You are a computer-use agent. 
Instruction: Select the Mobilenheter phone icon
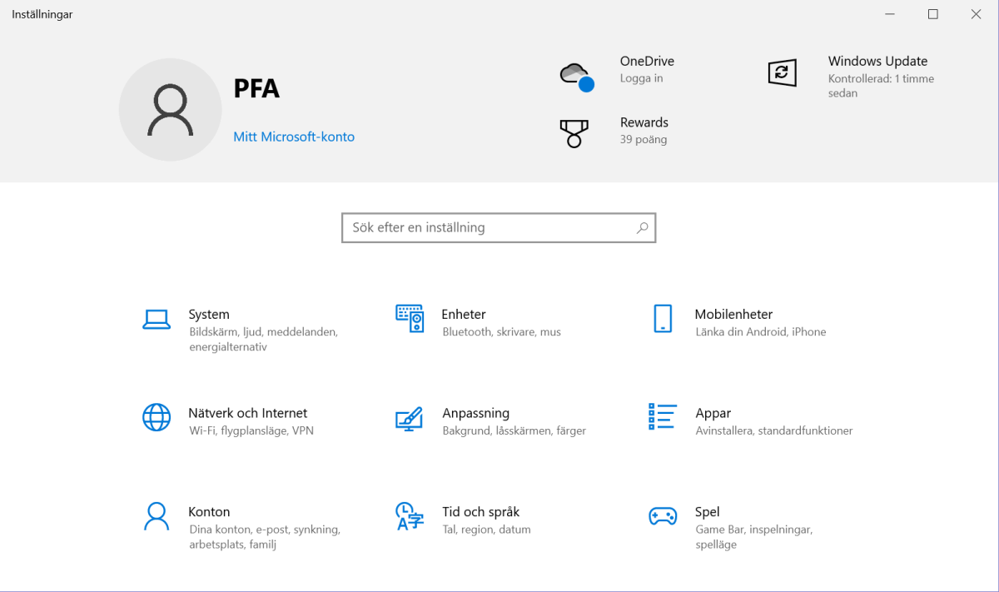tap(663, 319)
